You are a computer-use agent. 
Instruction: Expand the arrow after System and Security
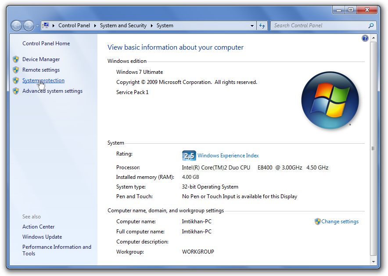click(x=152, y=25)
